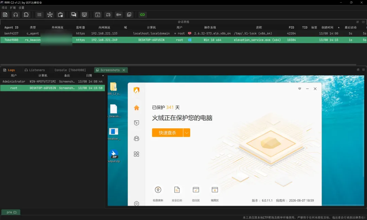
Task: Select agent row 76b69080
Action: [x=183, y=40]
